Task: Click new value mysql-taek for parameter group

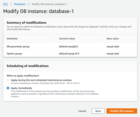Action: (x=113, y=47)
